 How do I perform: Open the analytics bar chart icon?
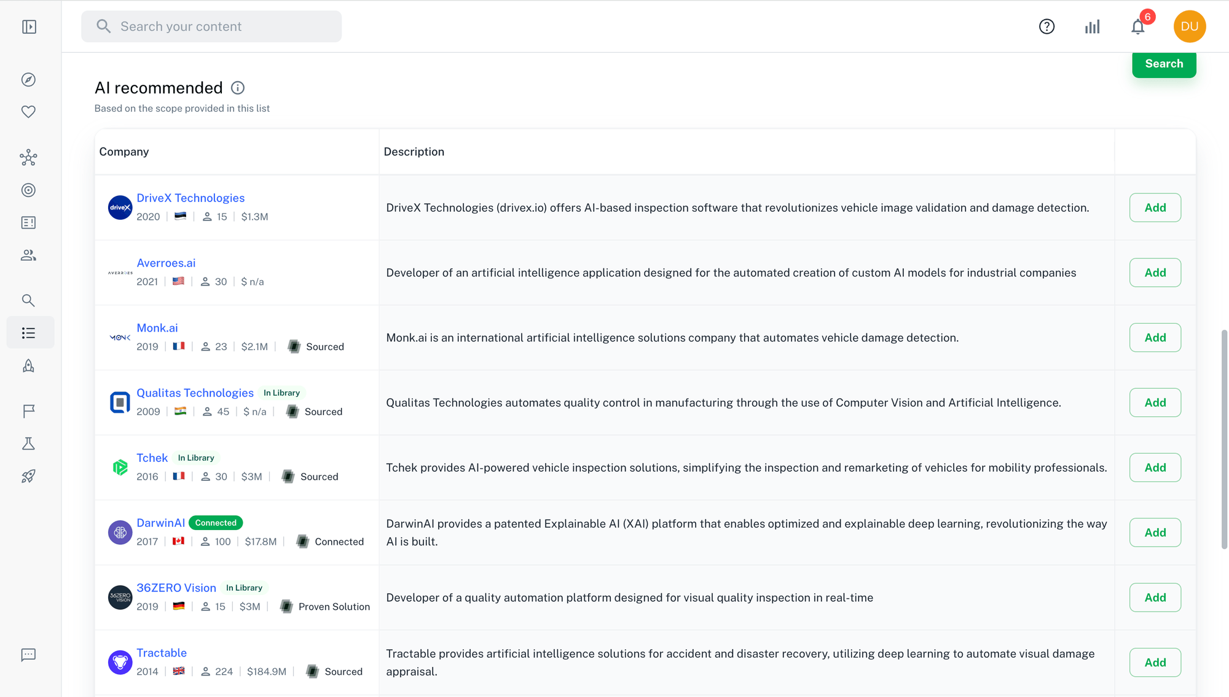point(1092,26)
